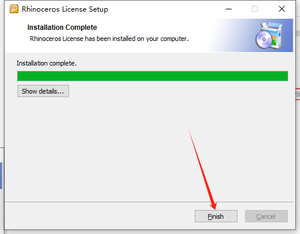
Task: Click the grayed-out Cancel button
Action: click(x=266, y=216)
